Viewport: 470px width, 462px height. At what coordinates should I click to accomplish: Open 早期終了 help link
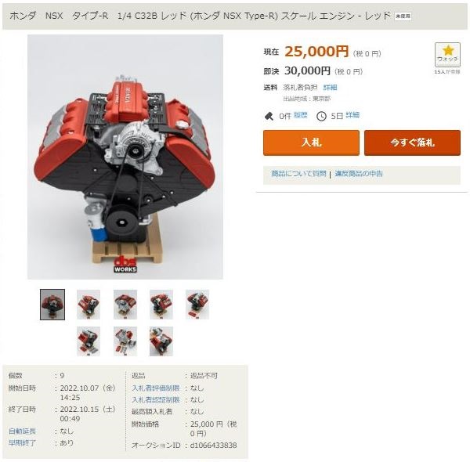[x=22, y=443]
